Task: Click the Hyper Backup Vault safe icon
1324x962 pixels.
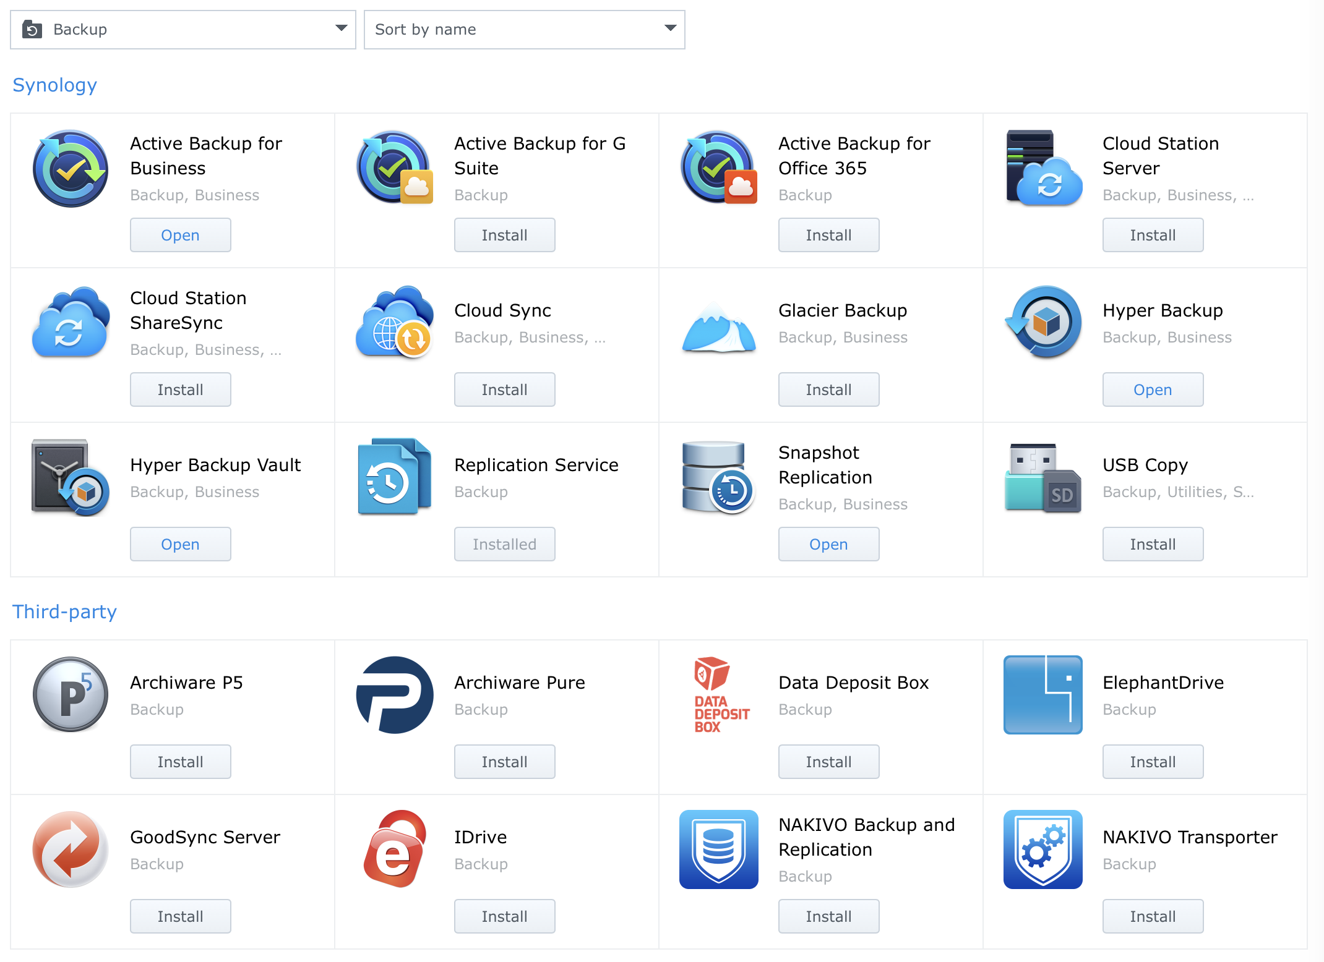Action: pyautogui.click(x=71, y=477)
